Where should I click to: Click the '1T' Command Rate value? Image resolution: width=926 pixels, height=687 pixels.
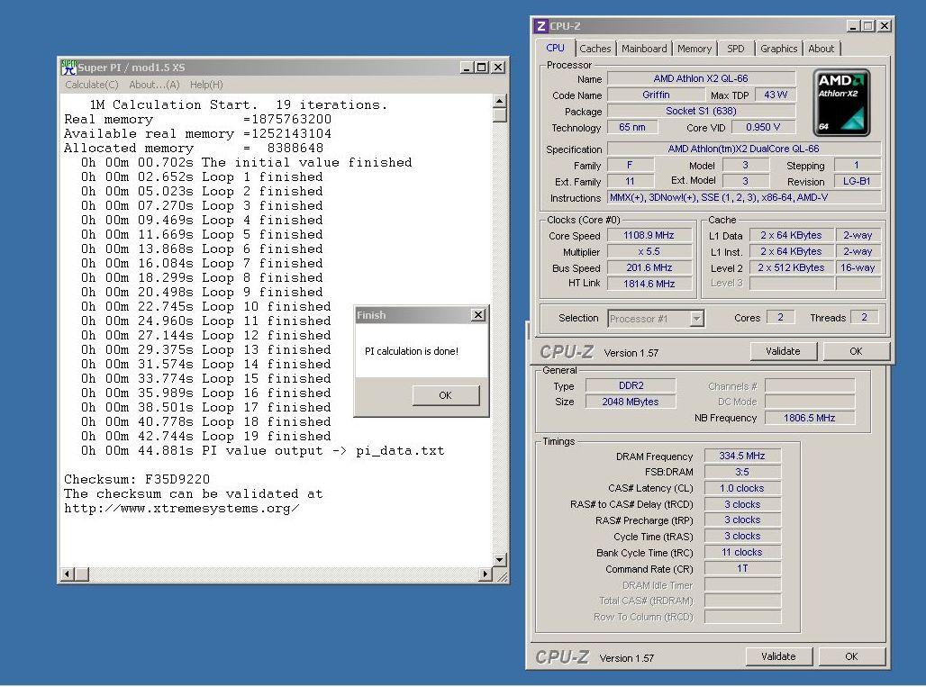pyautogui.click(x=742, y=568)
